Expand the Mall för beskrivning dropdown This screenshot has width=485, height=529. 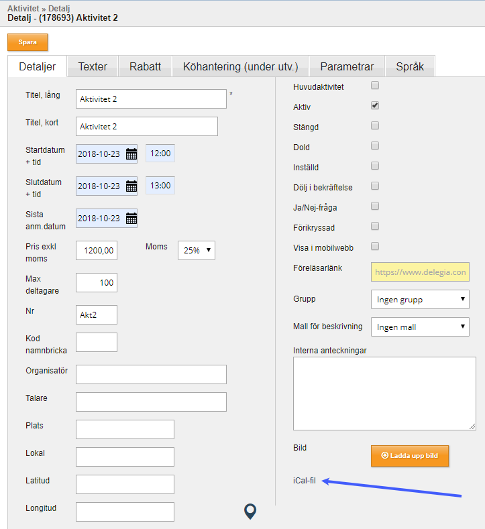420,327
